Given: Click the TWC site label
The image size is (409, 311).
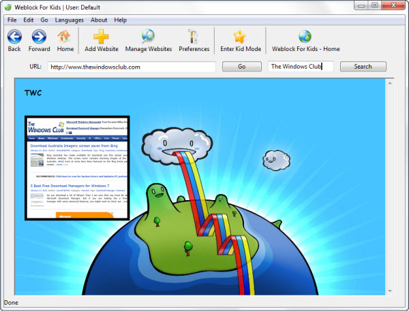Looking at the screenshot, I should coord(33,93).
